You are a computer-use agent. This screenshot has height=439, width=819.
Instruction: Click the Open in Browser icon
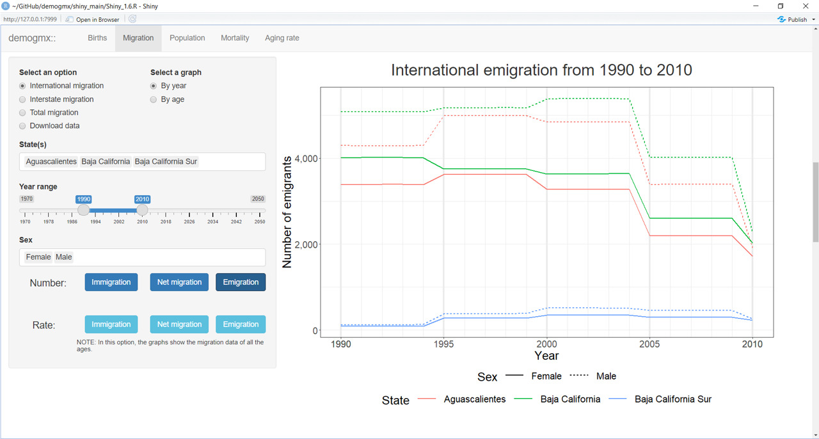click(x=70, y=19)
